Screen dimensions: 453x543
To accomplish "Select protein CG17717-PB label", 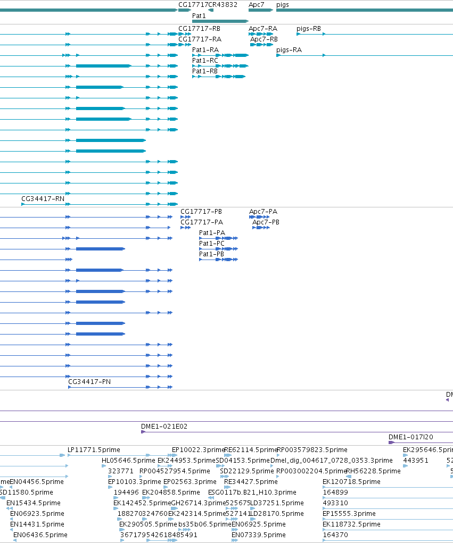I will [201, 212].
